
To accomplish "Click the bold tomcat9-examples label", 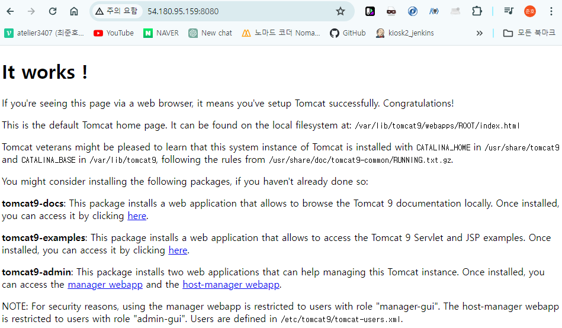I will [x=43, y=238].
